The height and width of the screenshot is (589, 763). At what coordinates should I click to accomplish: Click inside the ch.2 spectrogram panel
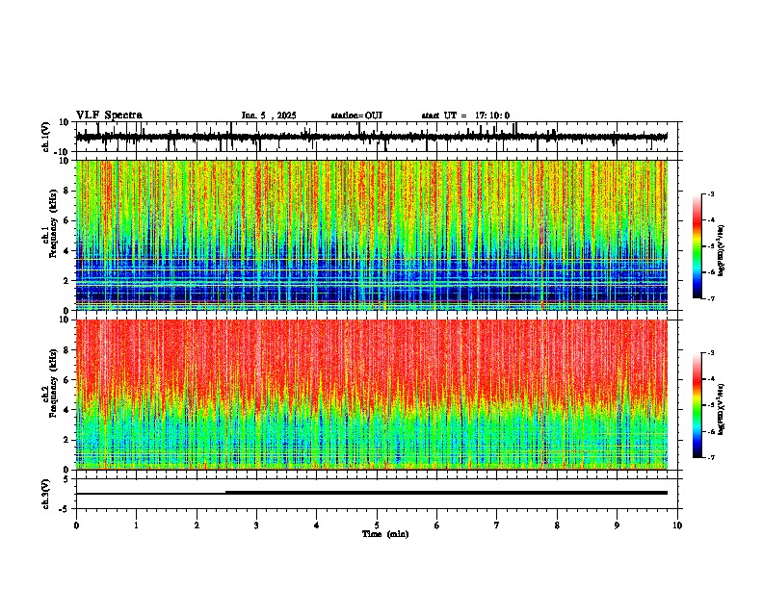click(372, 395)
